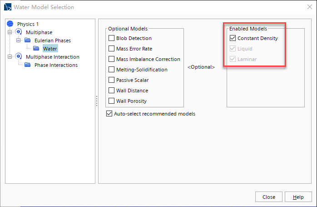Enable the Wall Porosity optional model

point(111,101)
